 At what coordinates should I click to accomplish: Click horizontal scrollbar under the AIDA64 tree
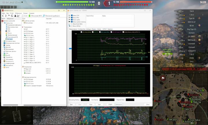(x=10, y=105)
